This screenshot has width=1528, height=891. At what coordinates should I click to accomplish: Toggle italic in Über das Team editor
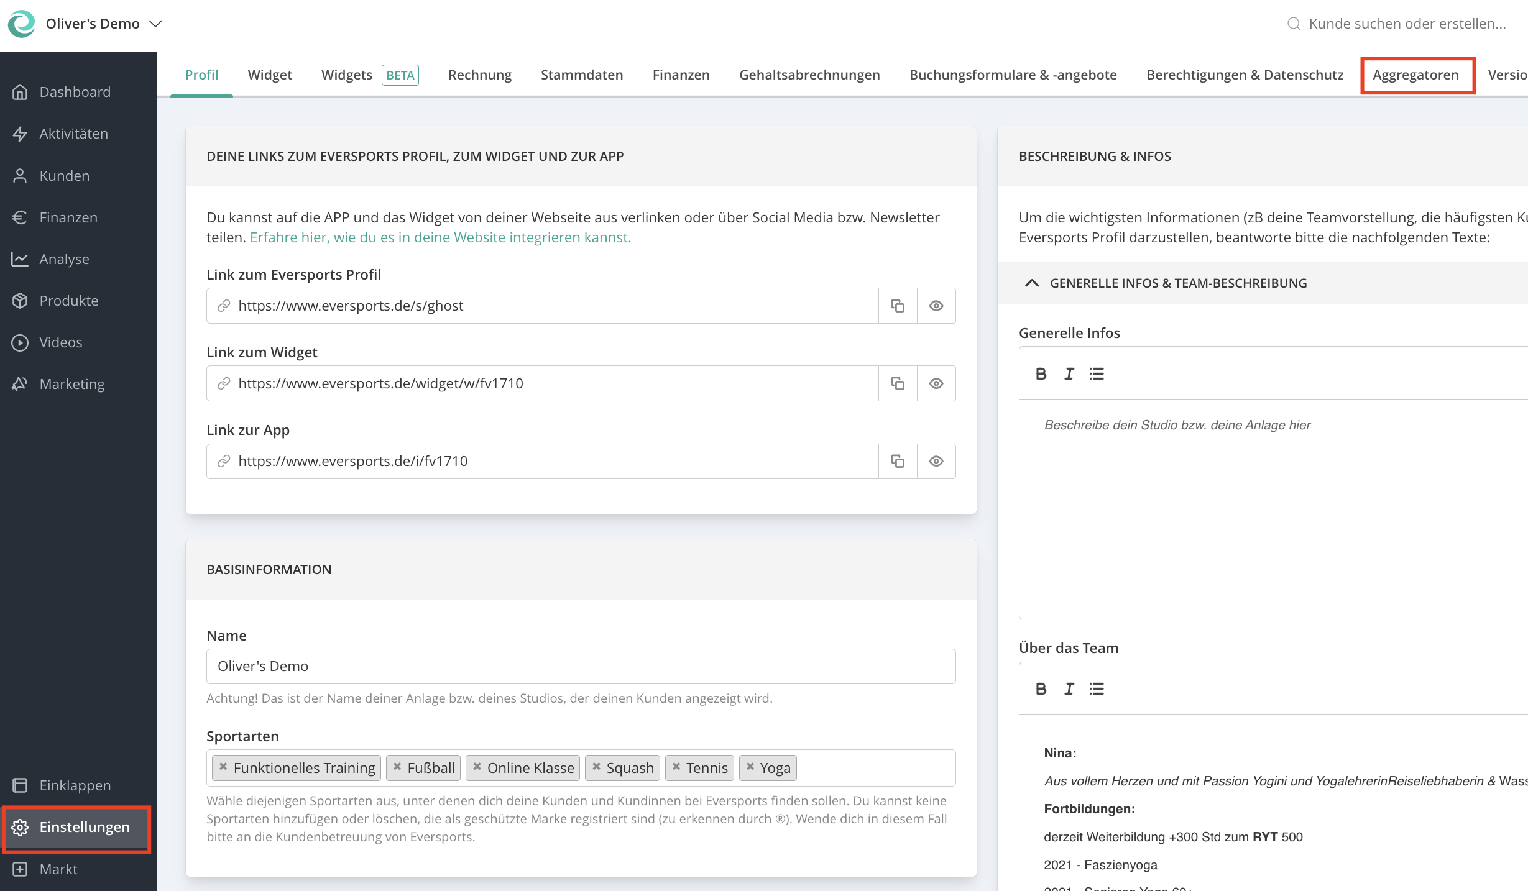pos(1069,689)
